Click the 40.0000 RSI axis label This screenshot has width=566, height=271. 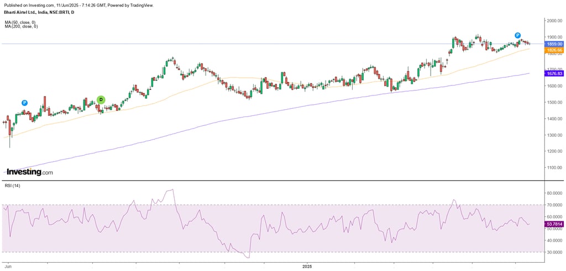[555, 241]
